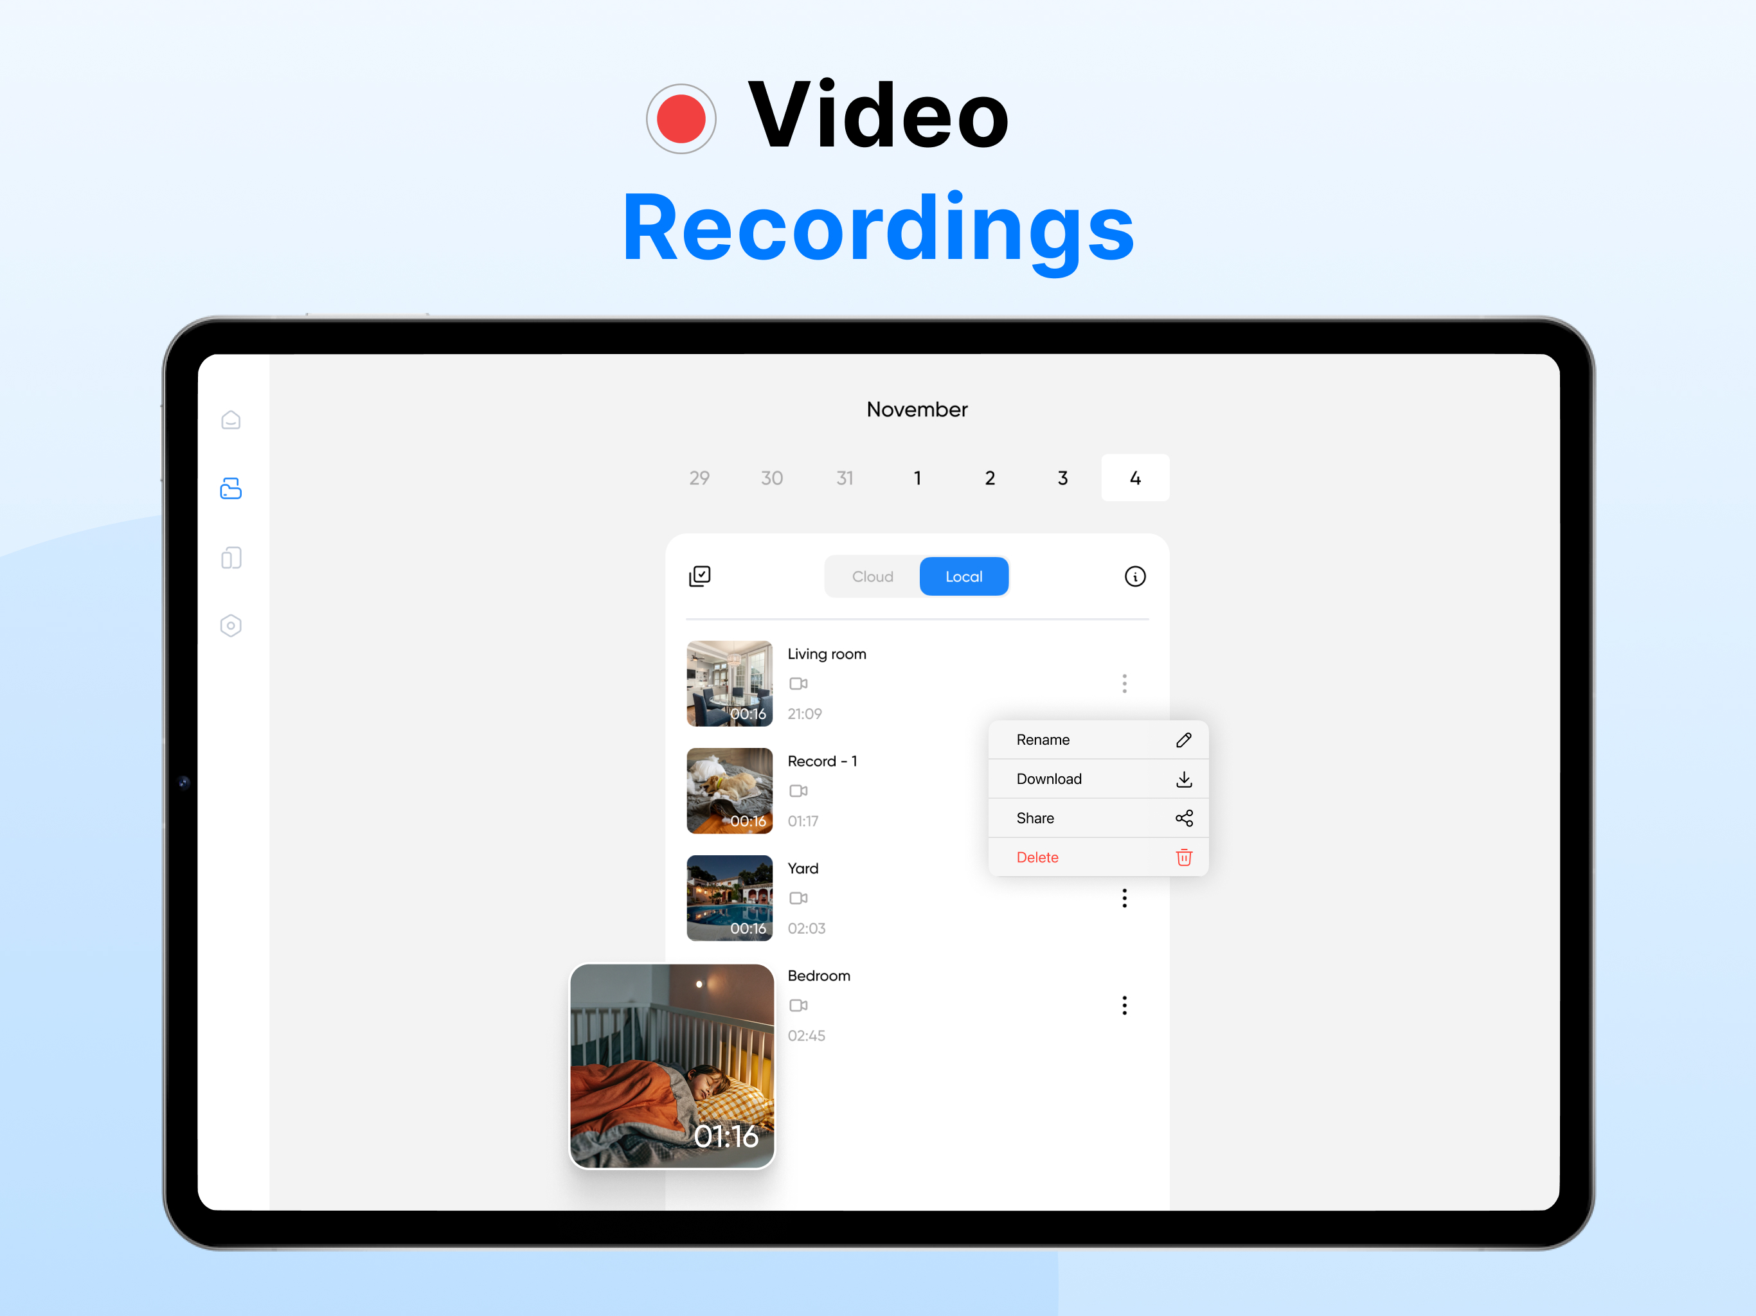1756x1316 pixels.
Task: Choose Share from the context menu
Action: coord(1098,819)
